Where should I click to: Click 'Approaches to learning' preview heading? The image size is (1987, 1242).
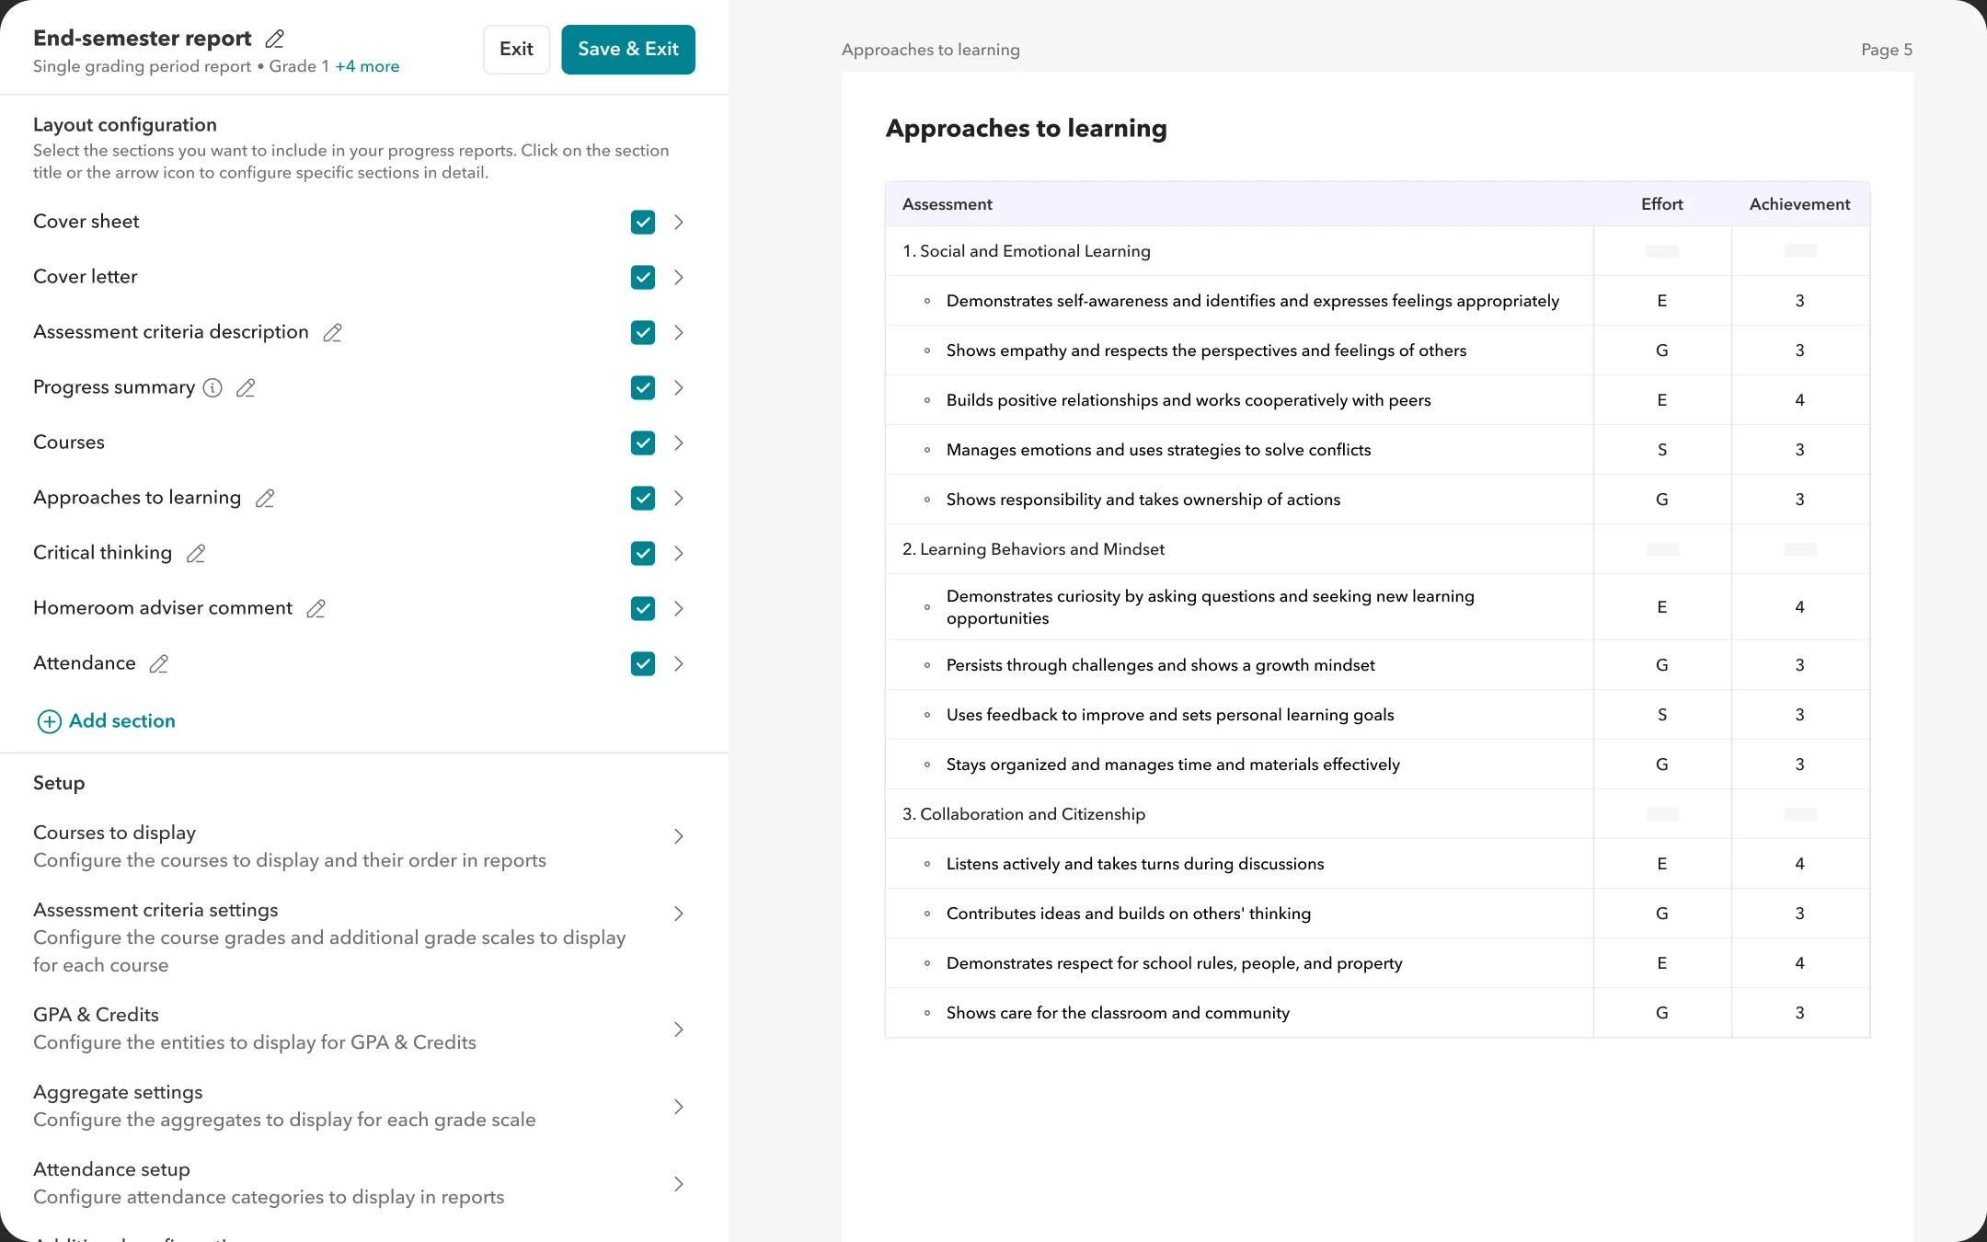(1026, 129)
